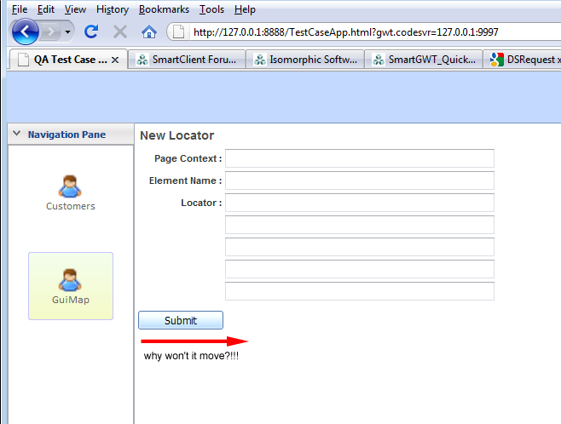Switch to the DSRequest tab

pos(524,60)
